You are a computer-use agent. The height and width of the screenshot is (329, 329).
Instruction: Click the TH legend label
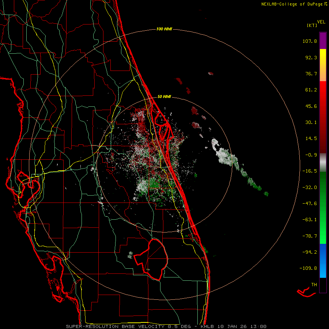314,285
